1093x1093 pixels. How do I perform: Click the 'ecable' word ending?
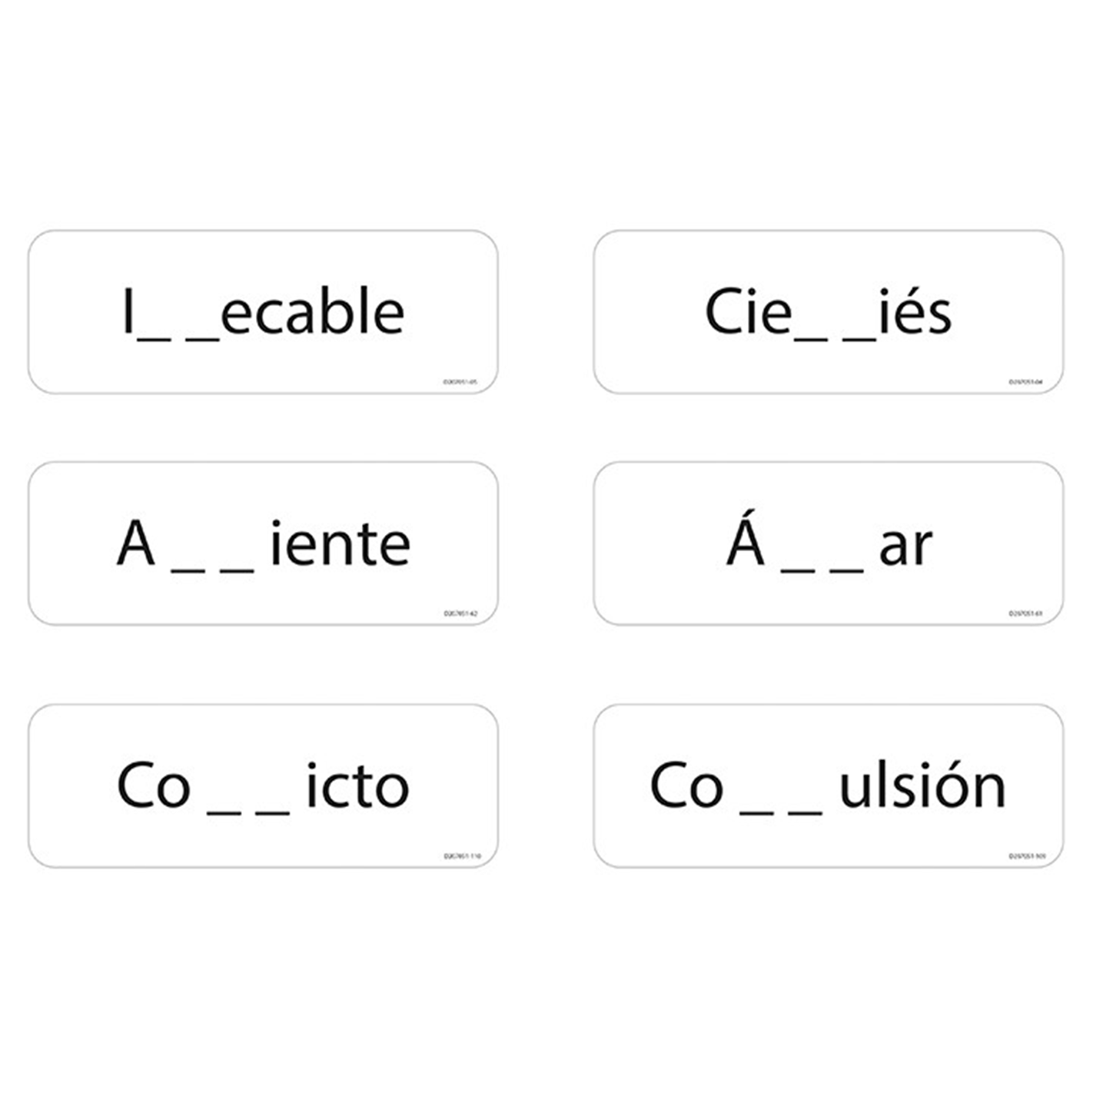click(x=312, y=312)
